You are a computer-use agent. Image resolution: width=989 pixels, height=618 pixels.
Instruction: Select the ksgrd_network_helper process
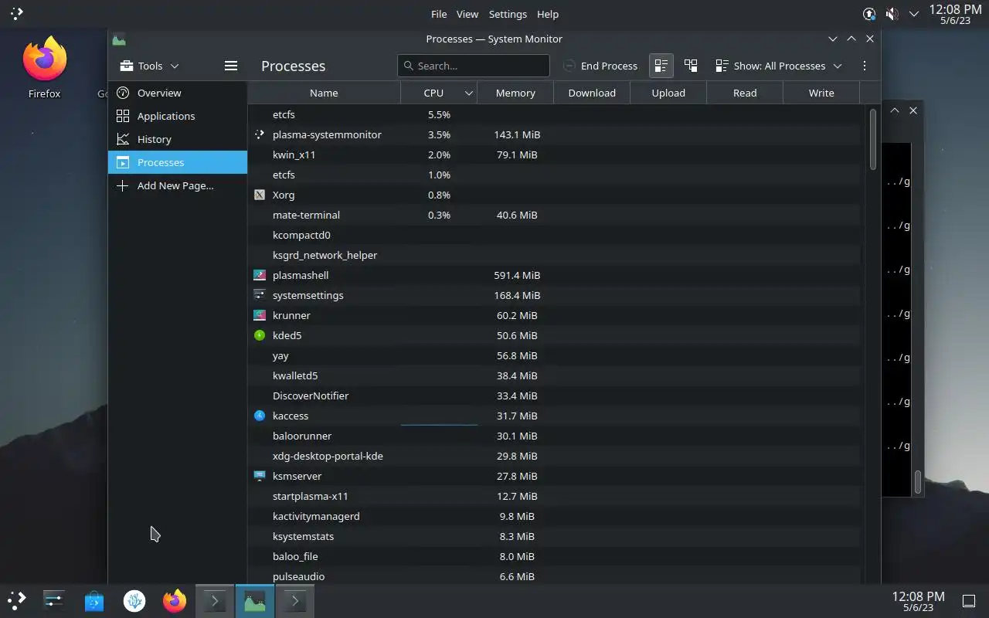coord(554,255)
